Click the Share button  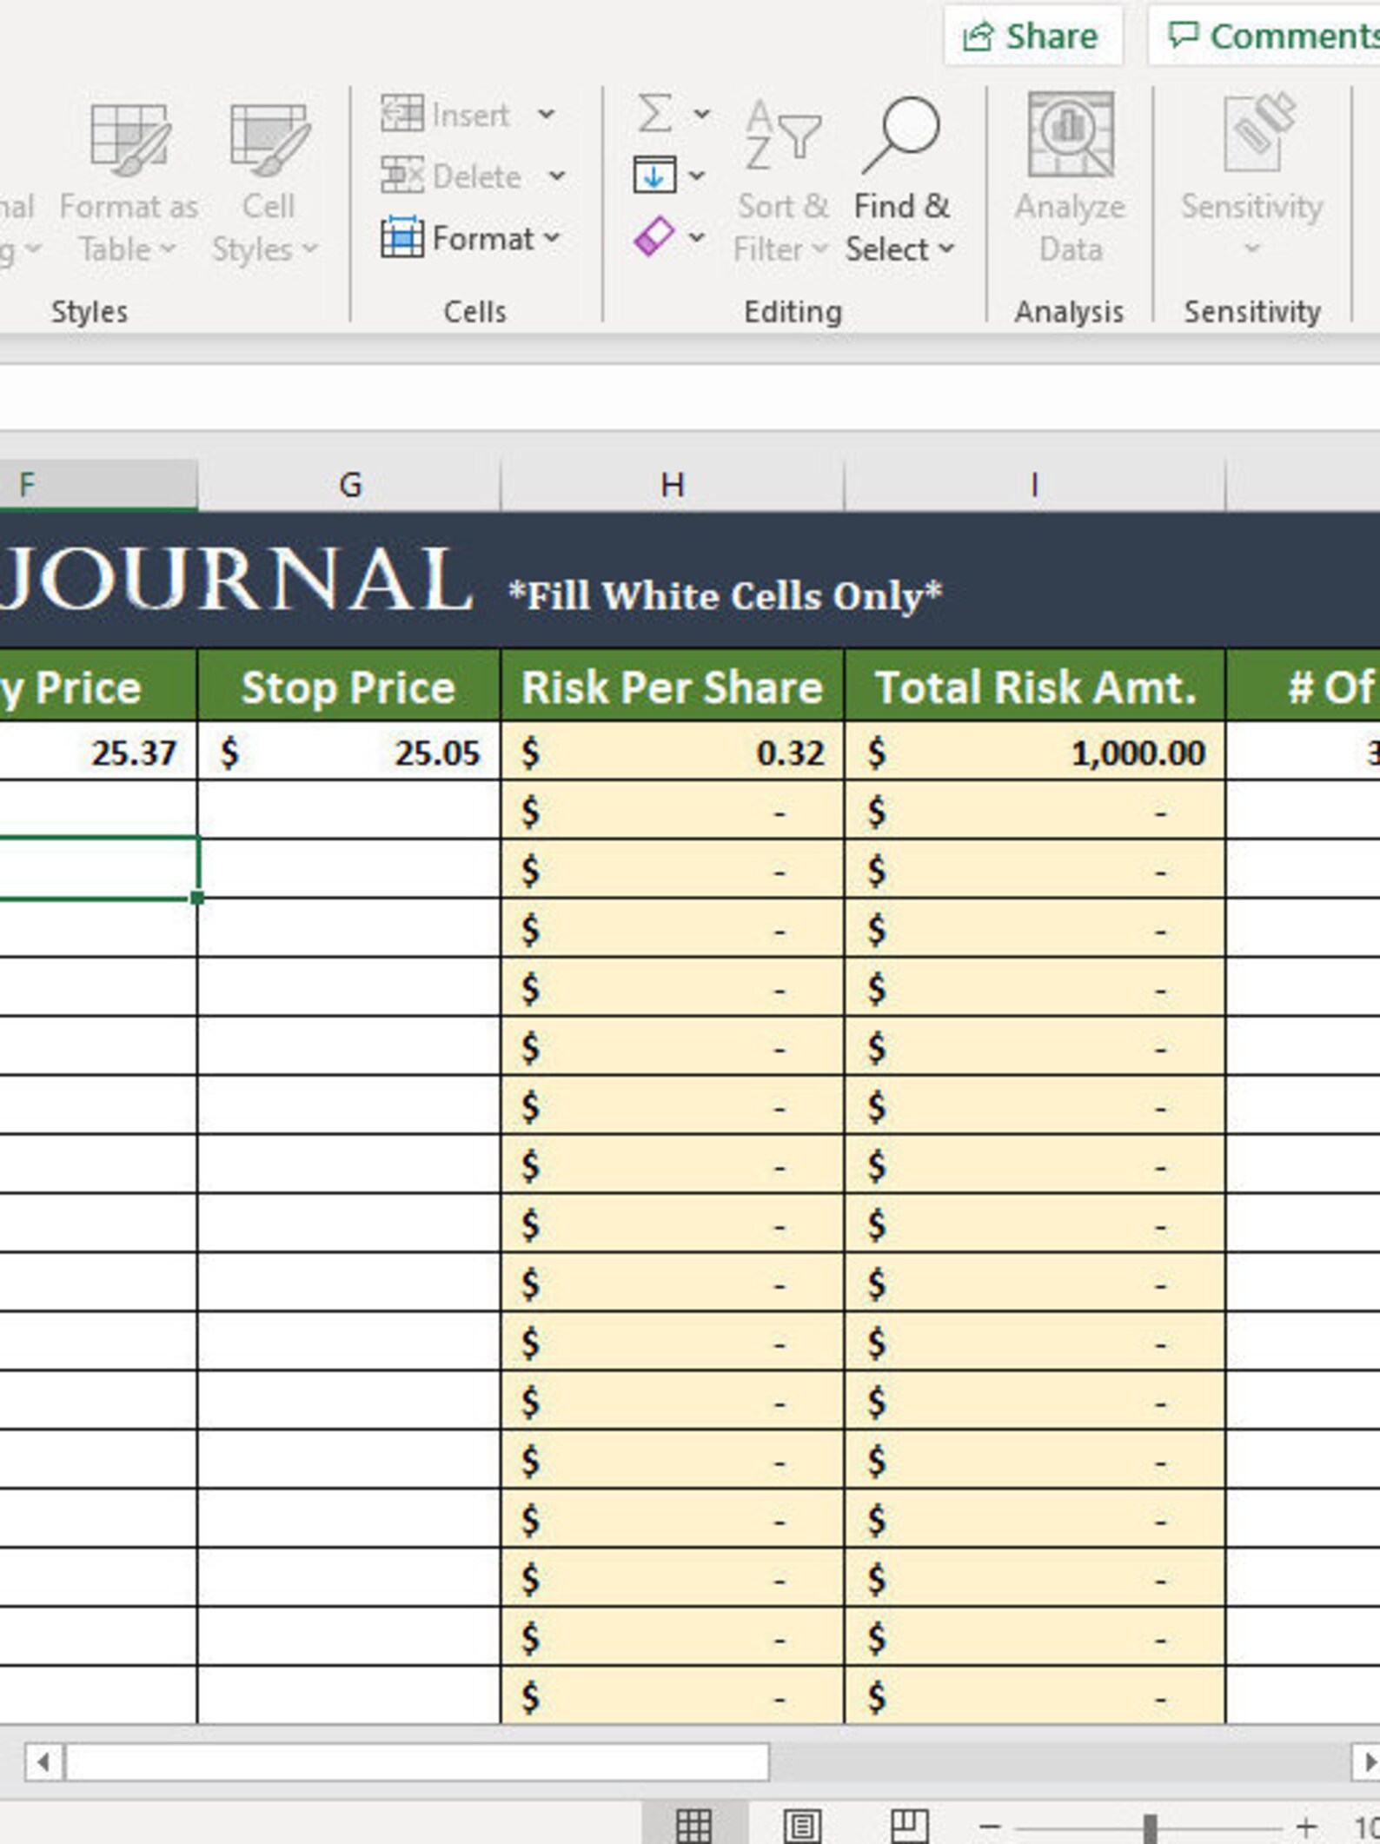[x=1032, y=36]
